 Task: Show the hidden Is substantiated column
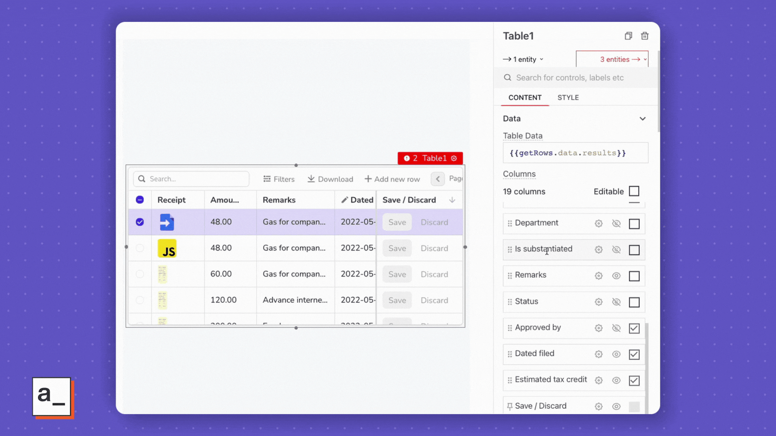pyautogui.click(x=616, y=249)
